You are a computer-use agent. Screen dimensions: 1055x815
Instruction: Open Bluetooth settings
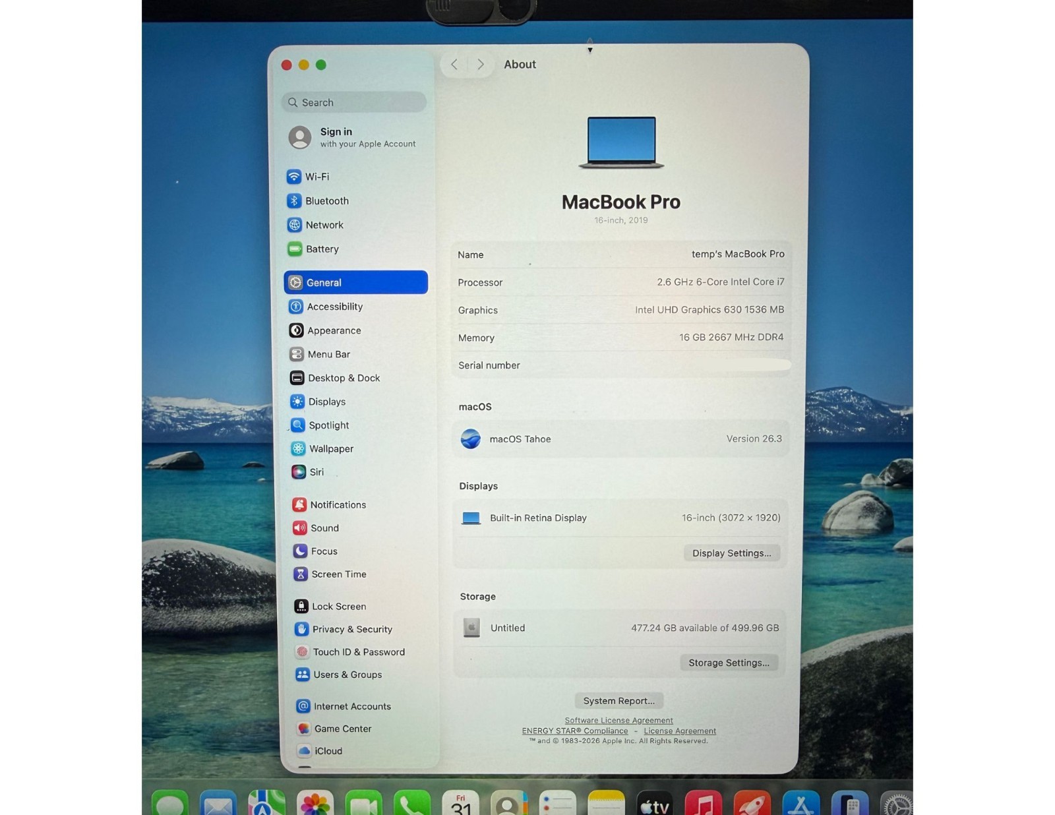tap(318, 201)
